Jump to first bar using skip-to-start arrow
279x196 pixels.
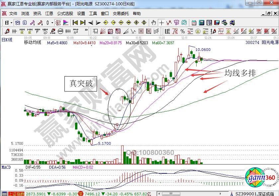75,23
